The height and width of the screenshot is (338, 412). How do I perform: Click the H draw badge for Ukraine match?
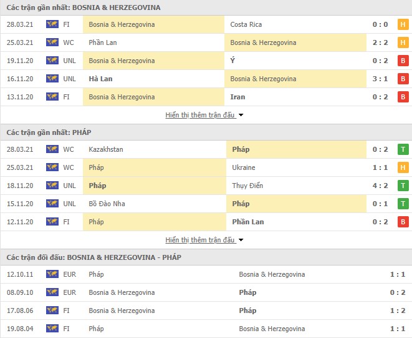click(x=403, y=167)
